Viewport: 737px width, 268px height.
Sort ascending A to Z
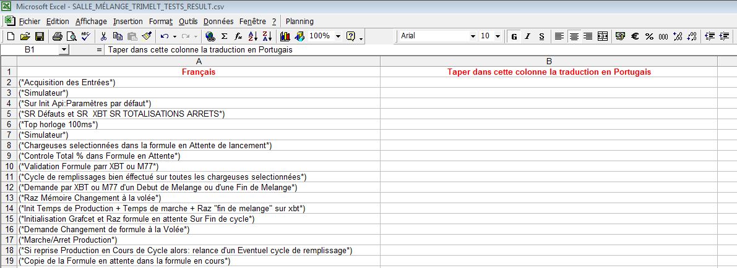click(x=252, y=36)
